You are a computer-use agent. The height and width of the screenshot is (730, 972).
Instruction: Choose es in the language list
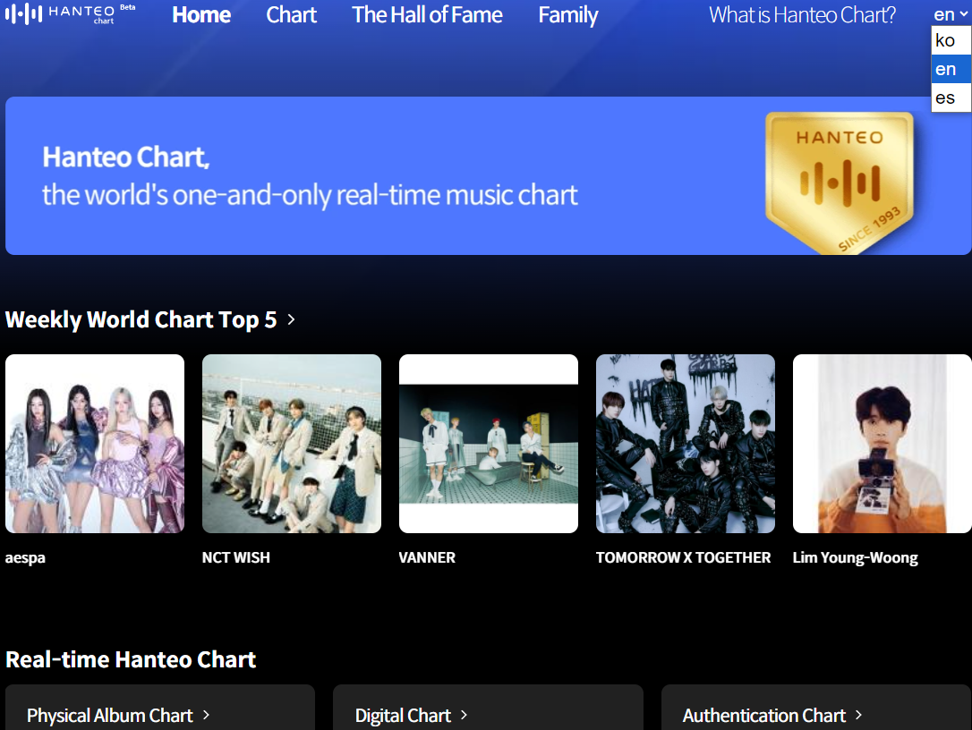pyautogui.click(x=945, y=98)
